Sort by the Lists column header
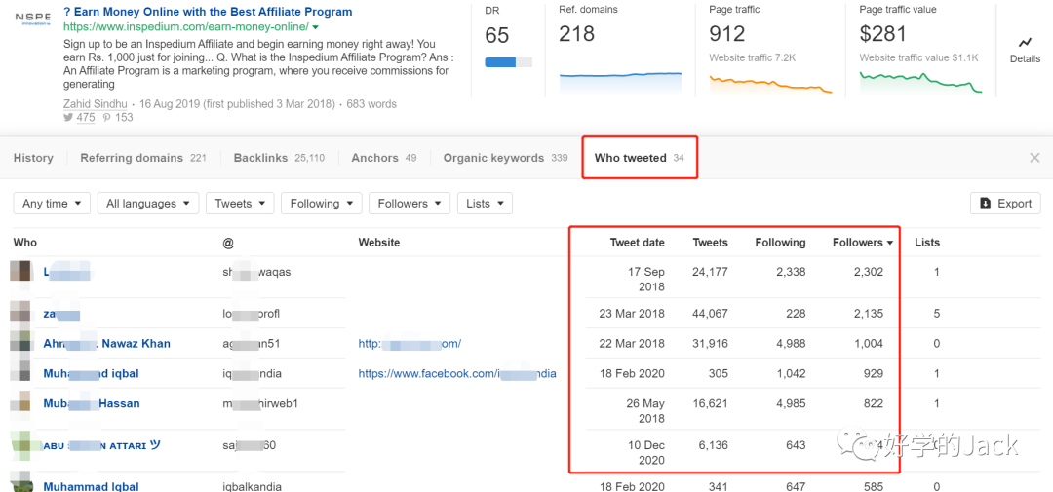Viewport: 1053px width, 492px height. (x=927, y=243)
